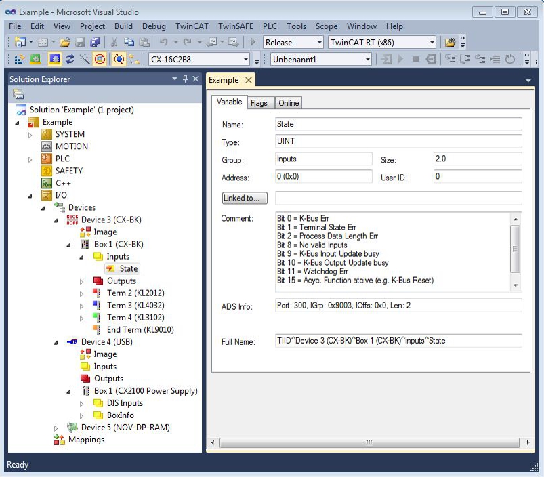
Task: Close the Solution Explorer panel
Action: point(196,79)
